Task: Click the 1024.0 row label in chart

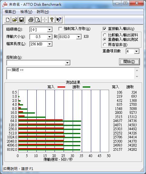Action: click(12, 137)
